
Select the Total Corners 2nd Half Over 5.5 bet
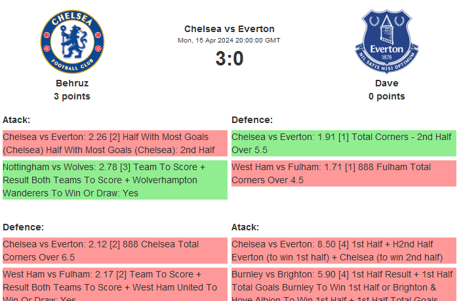(x=344, y=143)
